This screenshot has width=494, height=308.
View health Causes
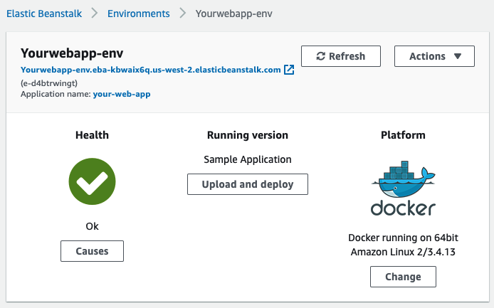tap(92, 251)
